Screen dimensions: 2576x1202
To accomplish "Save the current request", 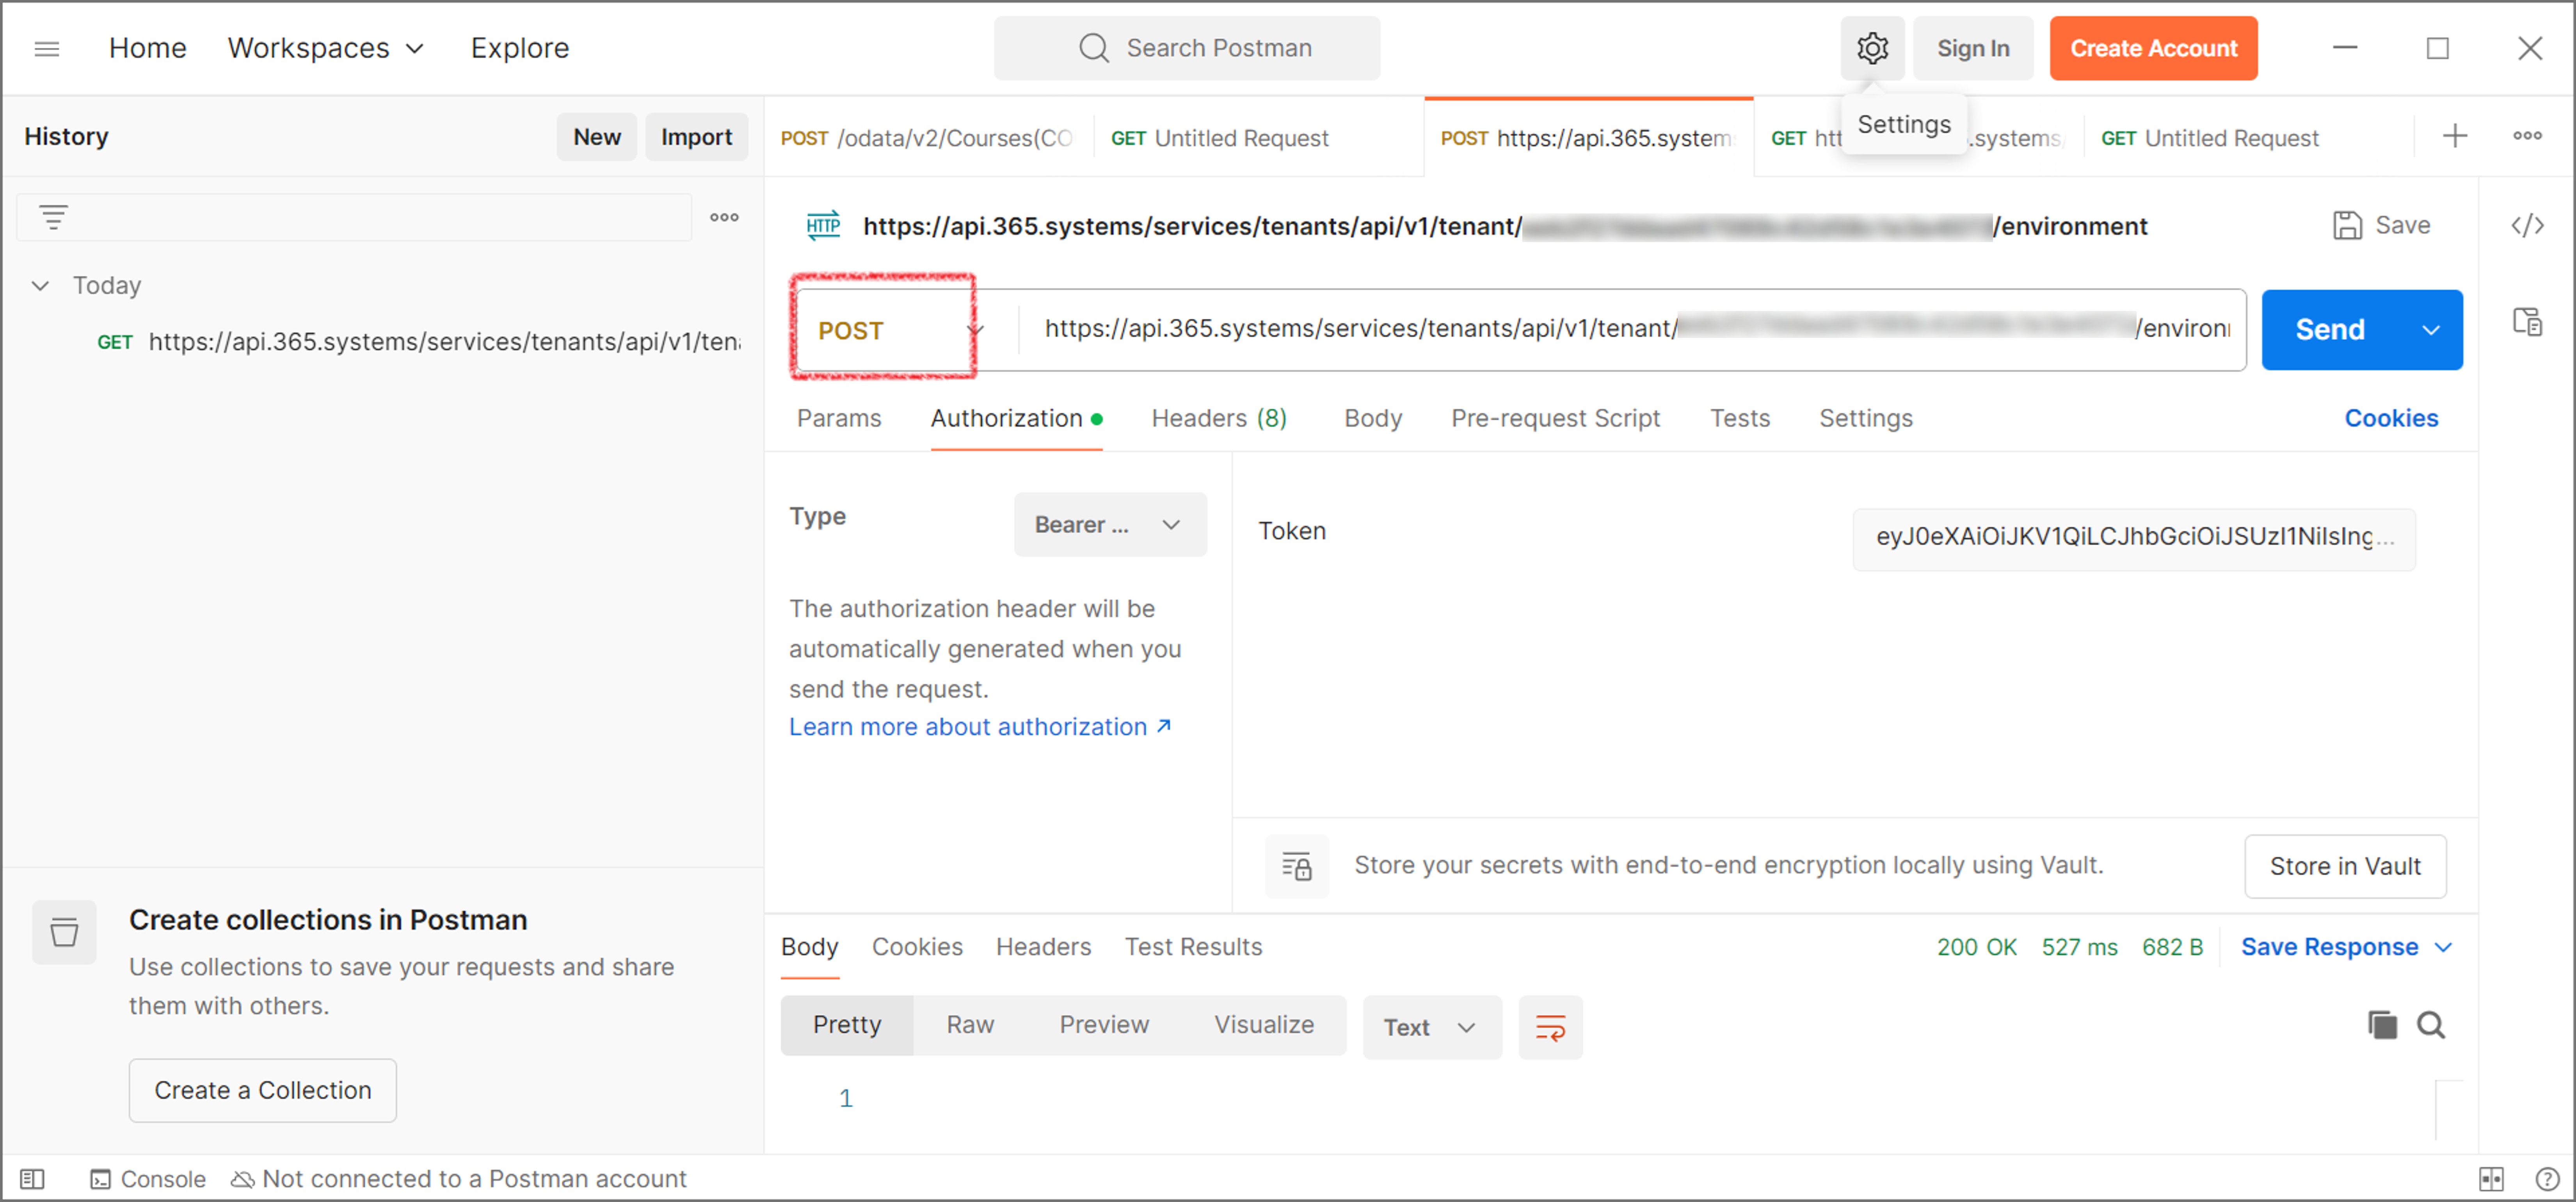I will 2382,225.
